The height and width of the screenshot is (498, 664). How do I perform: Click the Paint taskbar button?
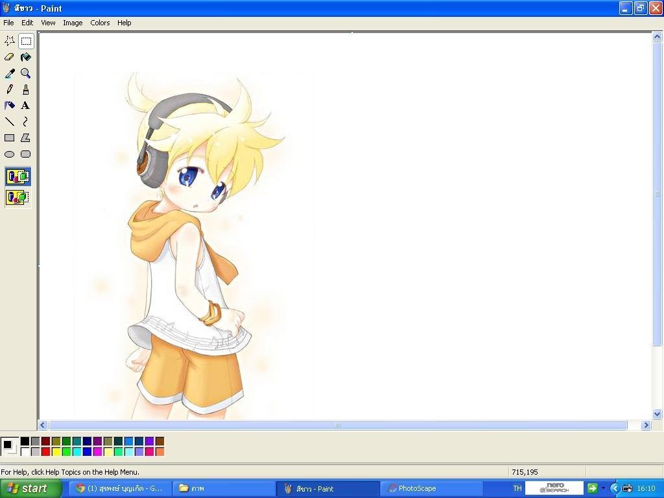pos(328,489)
